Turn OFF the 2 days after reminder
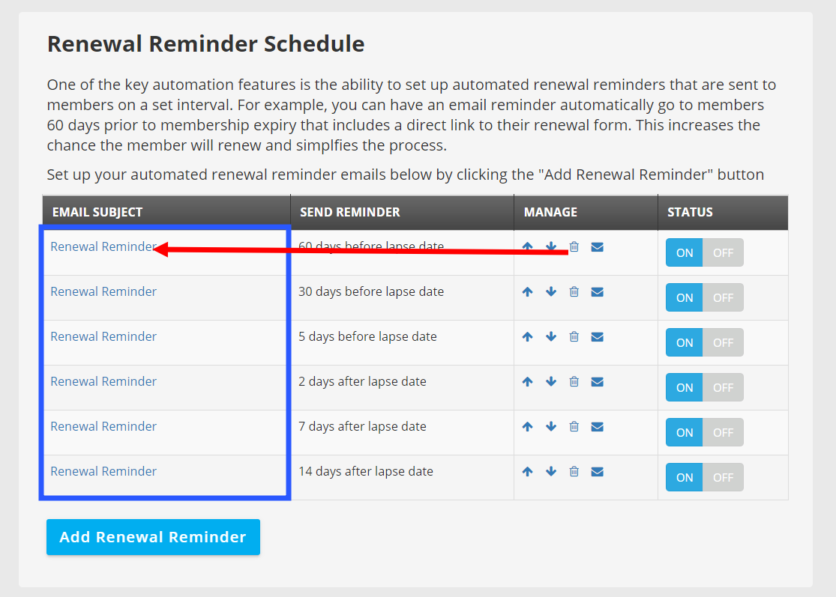Viewport: 836px width, 597px height. 723,388
